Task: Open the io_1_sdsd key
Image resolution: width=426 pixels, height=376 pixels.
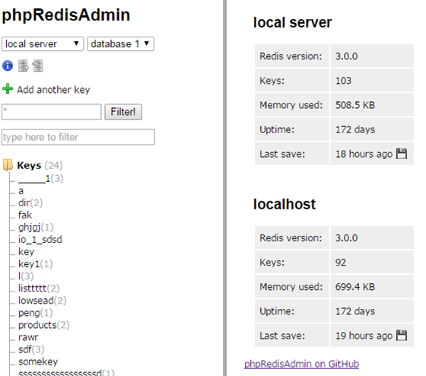Action: [40, 240]
